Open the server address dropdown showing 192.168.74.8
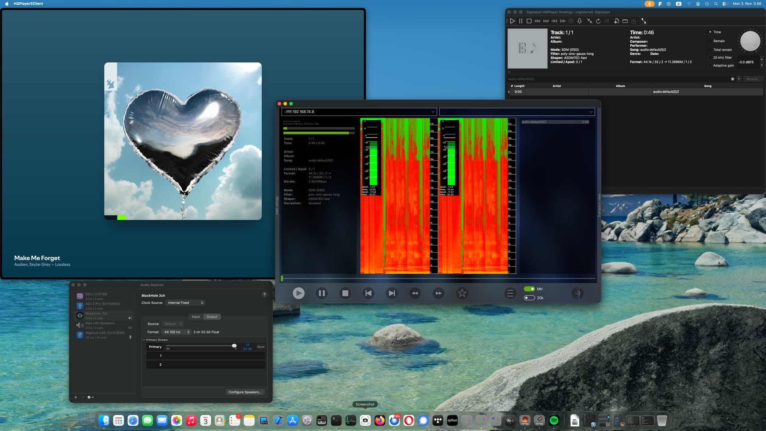This screenshot has width=766, height=431. click(x=359, y=112)
